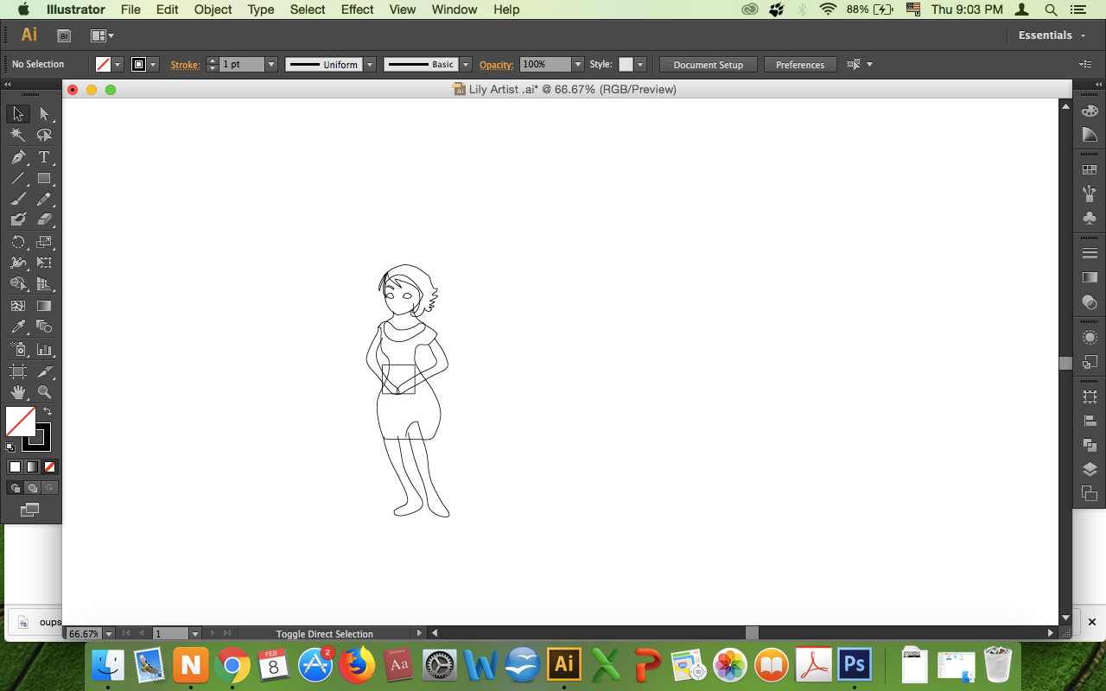Select the Selection tool (black arrow)
The width and height of the screenshot is (1106, 691).
(18, 114)
